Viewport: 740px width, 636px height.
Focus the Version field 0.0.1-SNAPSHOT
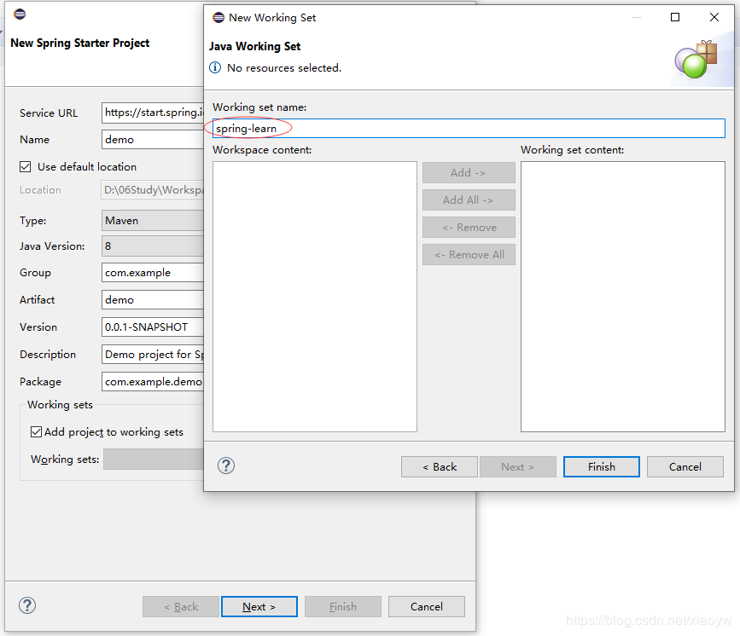pos(153,327)
